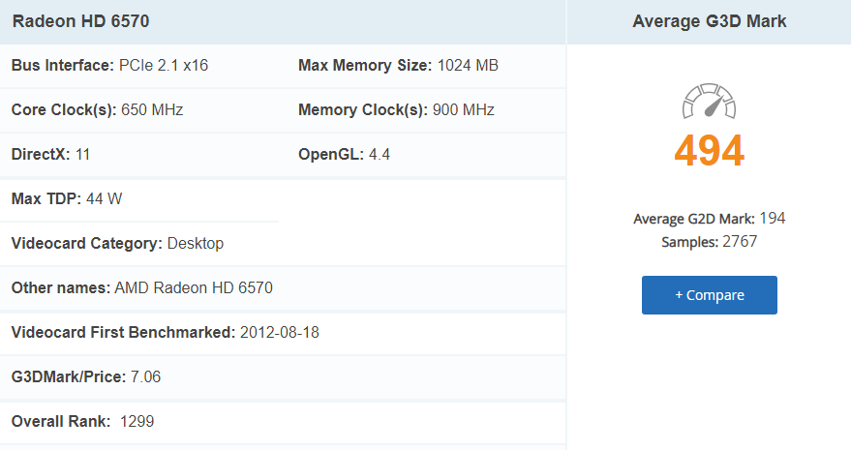Image resolution: width=851 pixels, height=450 pixels.
Task: Select the OpenGL 4.4 entry
Action: point(344,155)
